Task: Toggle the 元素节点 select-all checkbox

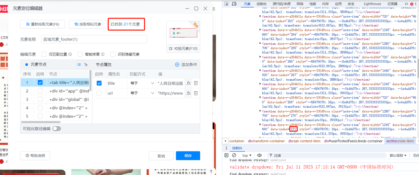Action: pyautogui.click(x=27, y=65)
